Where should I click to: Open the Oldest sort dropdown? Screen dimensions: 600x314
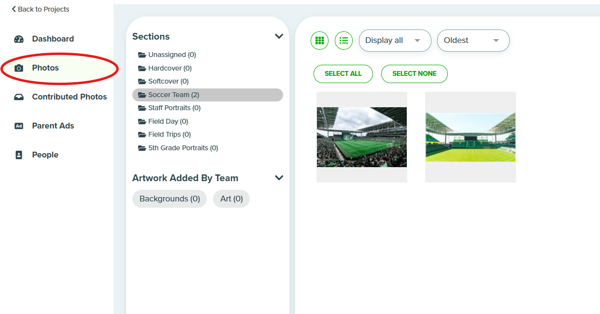coord(473,41)
